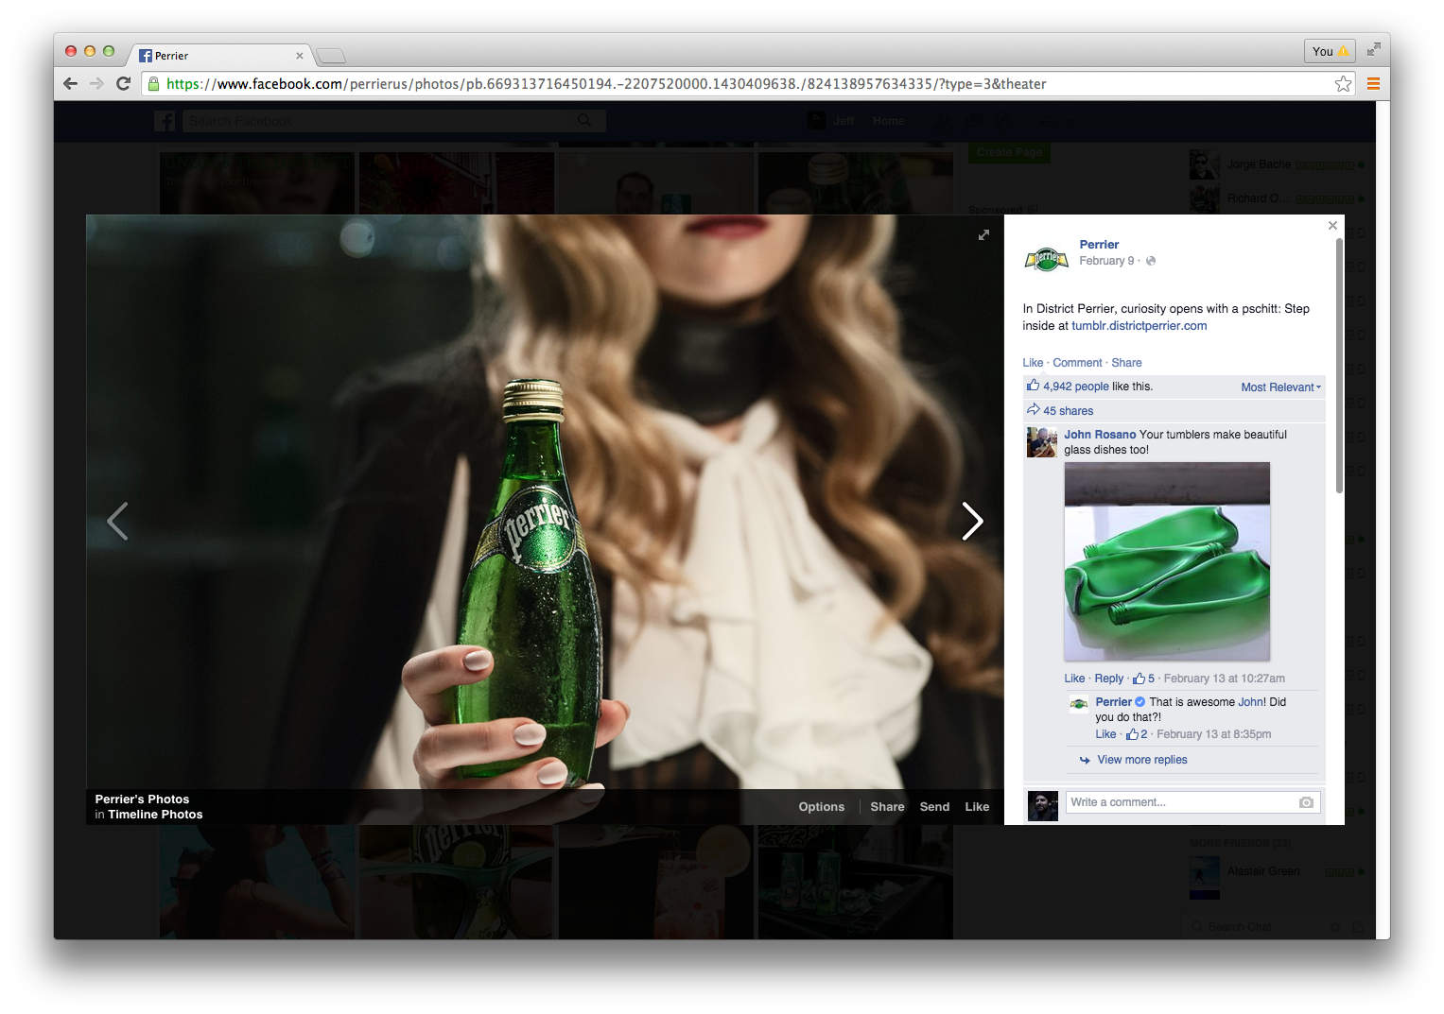Open Timeline Photos album link
Image resolution: width=1444 pixels, height=1014 pixels.
[155, 815]
